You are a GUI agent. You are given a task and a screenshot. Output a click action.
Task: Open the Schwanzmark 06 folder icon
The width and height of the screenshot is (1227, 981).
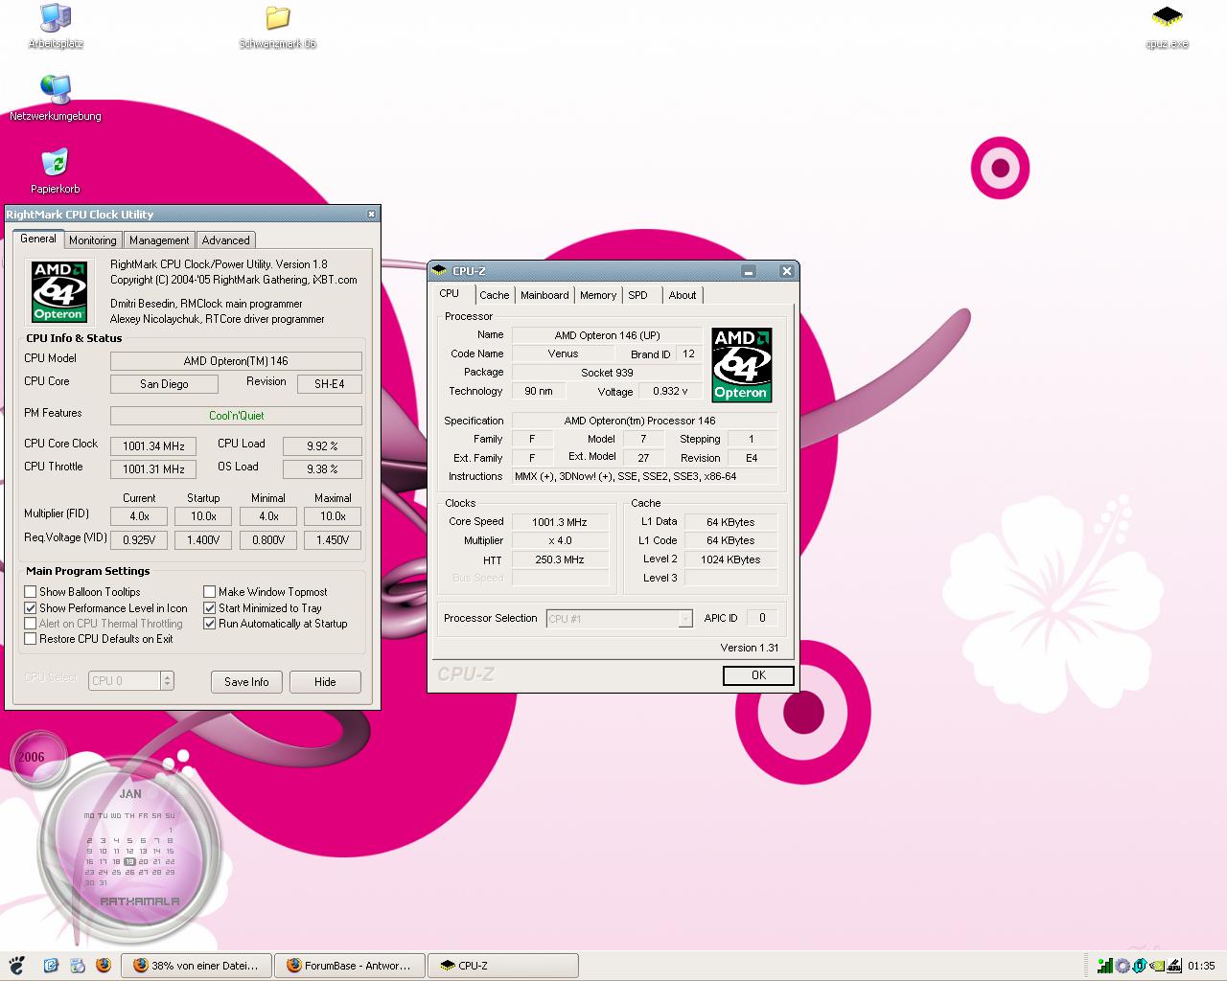tap(277, 27)
